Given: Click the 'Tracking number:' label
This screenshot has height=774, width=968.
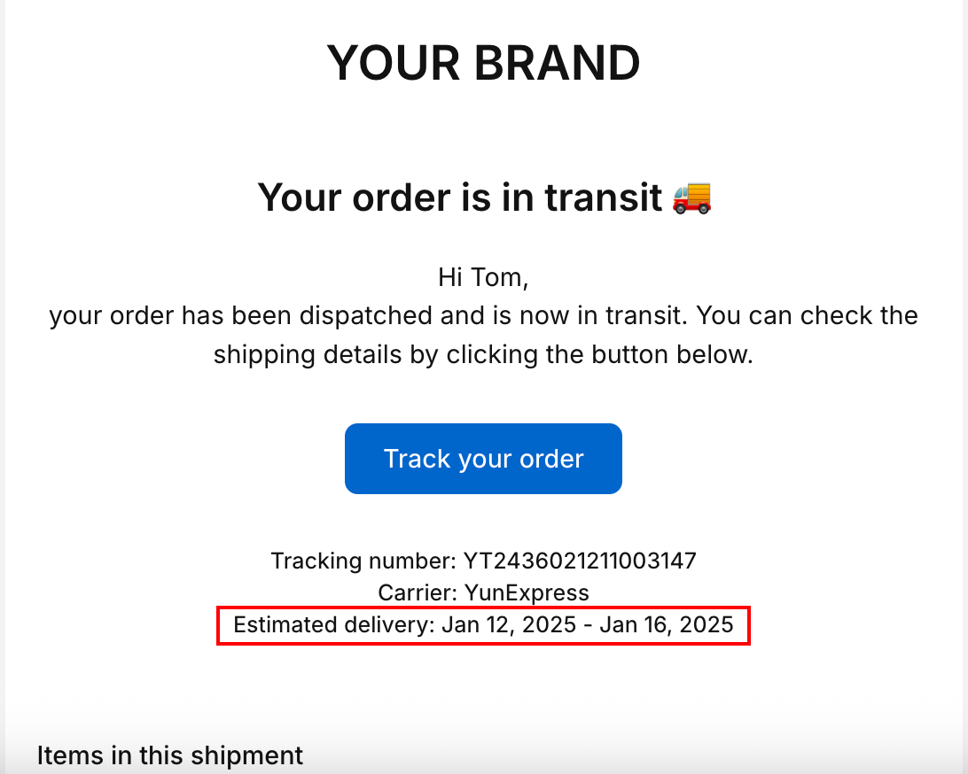Looking at the screenshot, I should (x=363, y=561).
